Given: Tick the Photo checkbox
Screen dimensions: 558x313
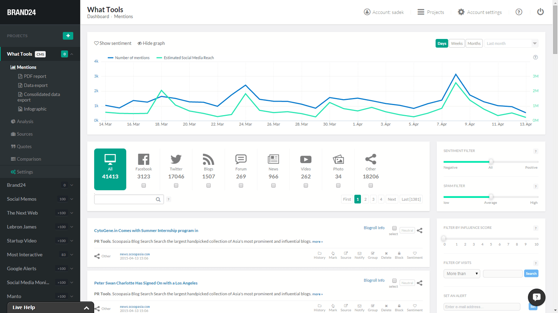Looking at the screenshot, I should [x=338, y=185].
